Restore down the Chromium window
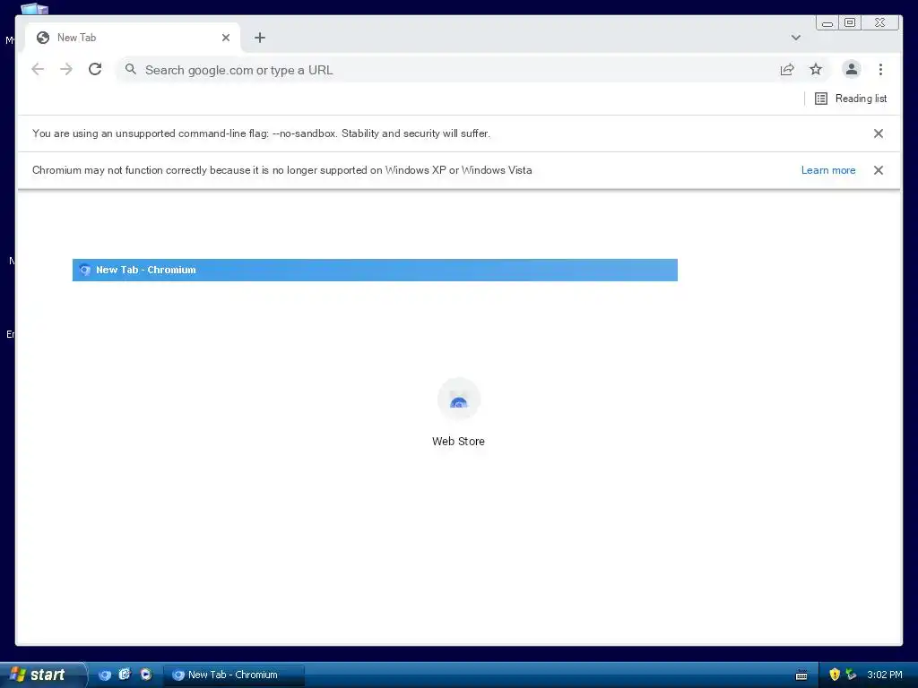The width and height of the screenshot is (918, 688). coord(850,22)
